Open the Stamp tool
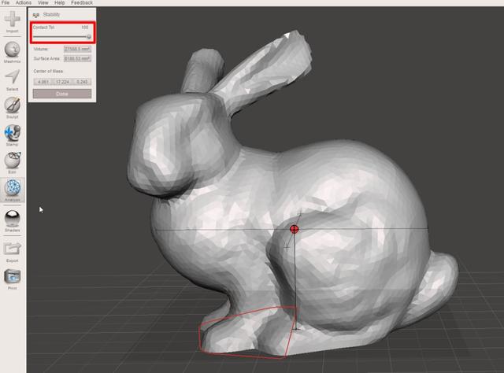Image resolution: width=504 pixels, height=373 pixels. pyautogui.click(x=13, y=132)
